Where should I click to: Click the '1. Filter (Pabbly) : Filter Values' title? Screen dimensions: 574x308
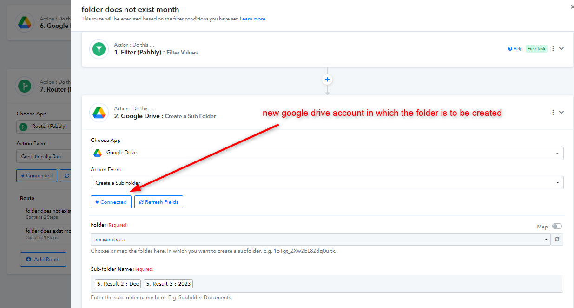coord(156,53)
